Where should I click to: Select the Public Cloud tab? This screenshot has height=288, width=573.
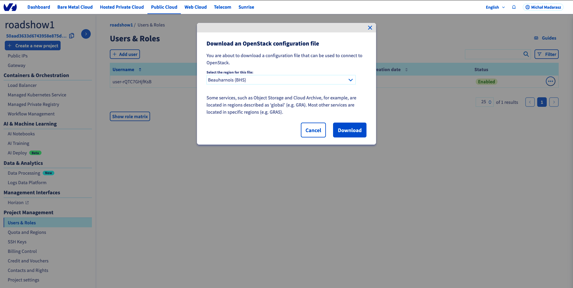pos(164,7)
